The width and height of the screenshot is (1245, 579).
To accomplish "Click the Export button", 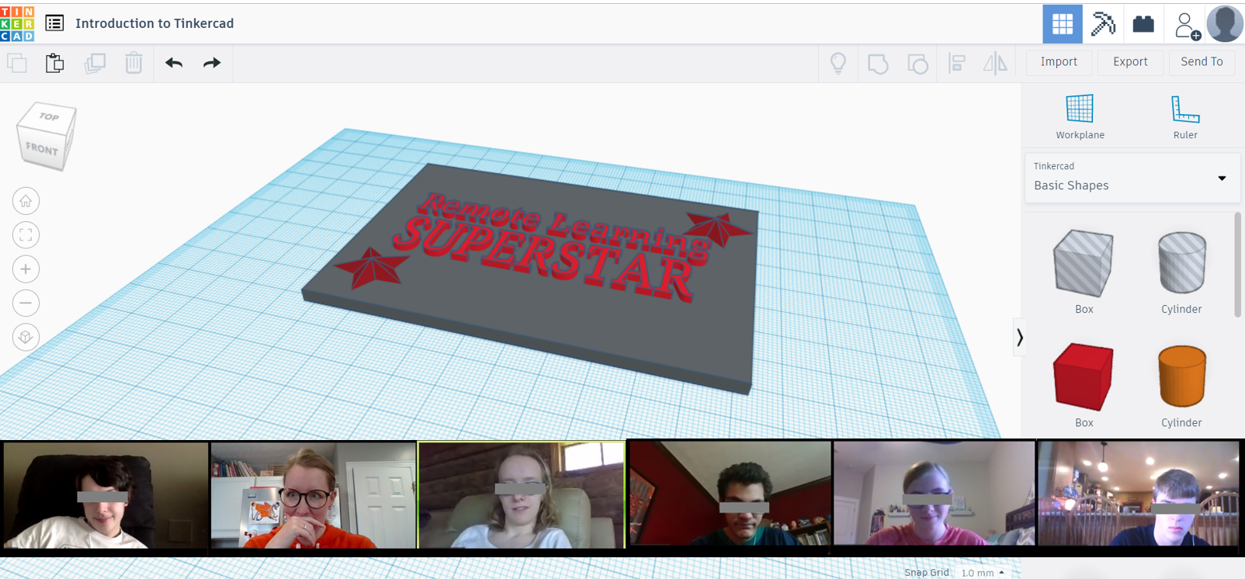I will pyautogui.click(x=1130, y=62).
